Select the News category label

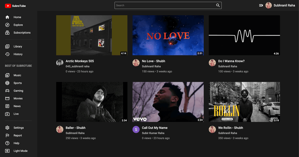[x=17, y=106]
